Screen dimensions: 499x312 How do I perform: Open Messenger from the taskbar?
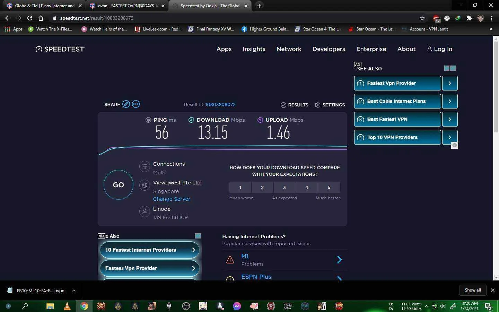click(x=237, y=306)
